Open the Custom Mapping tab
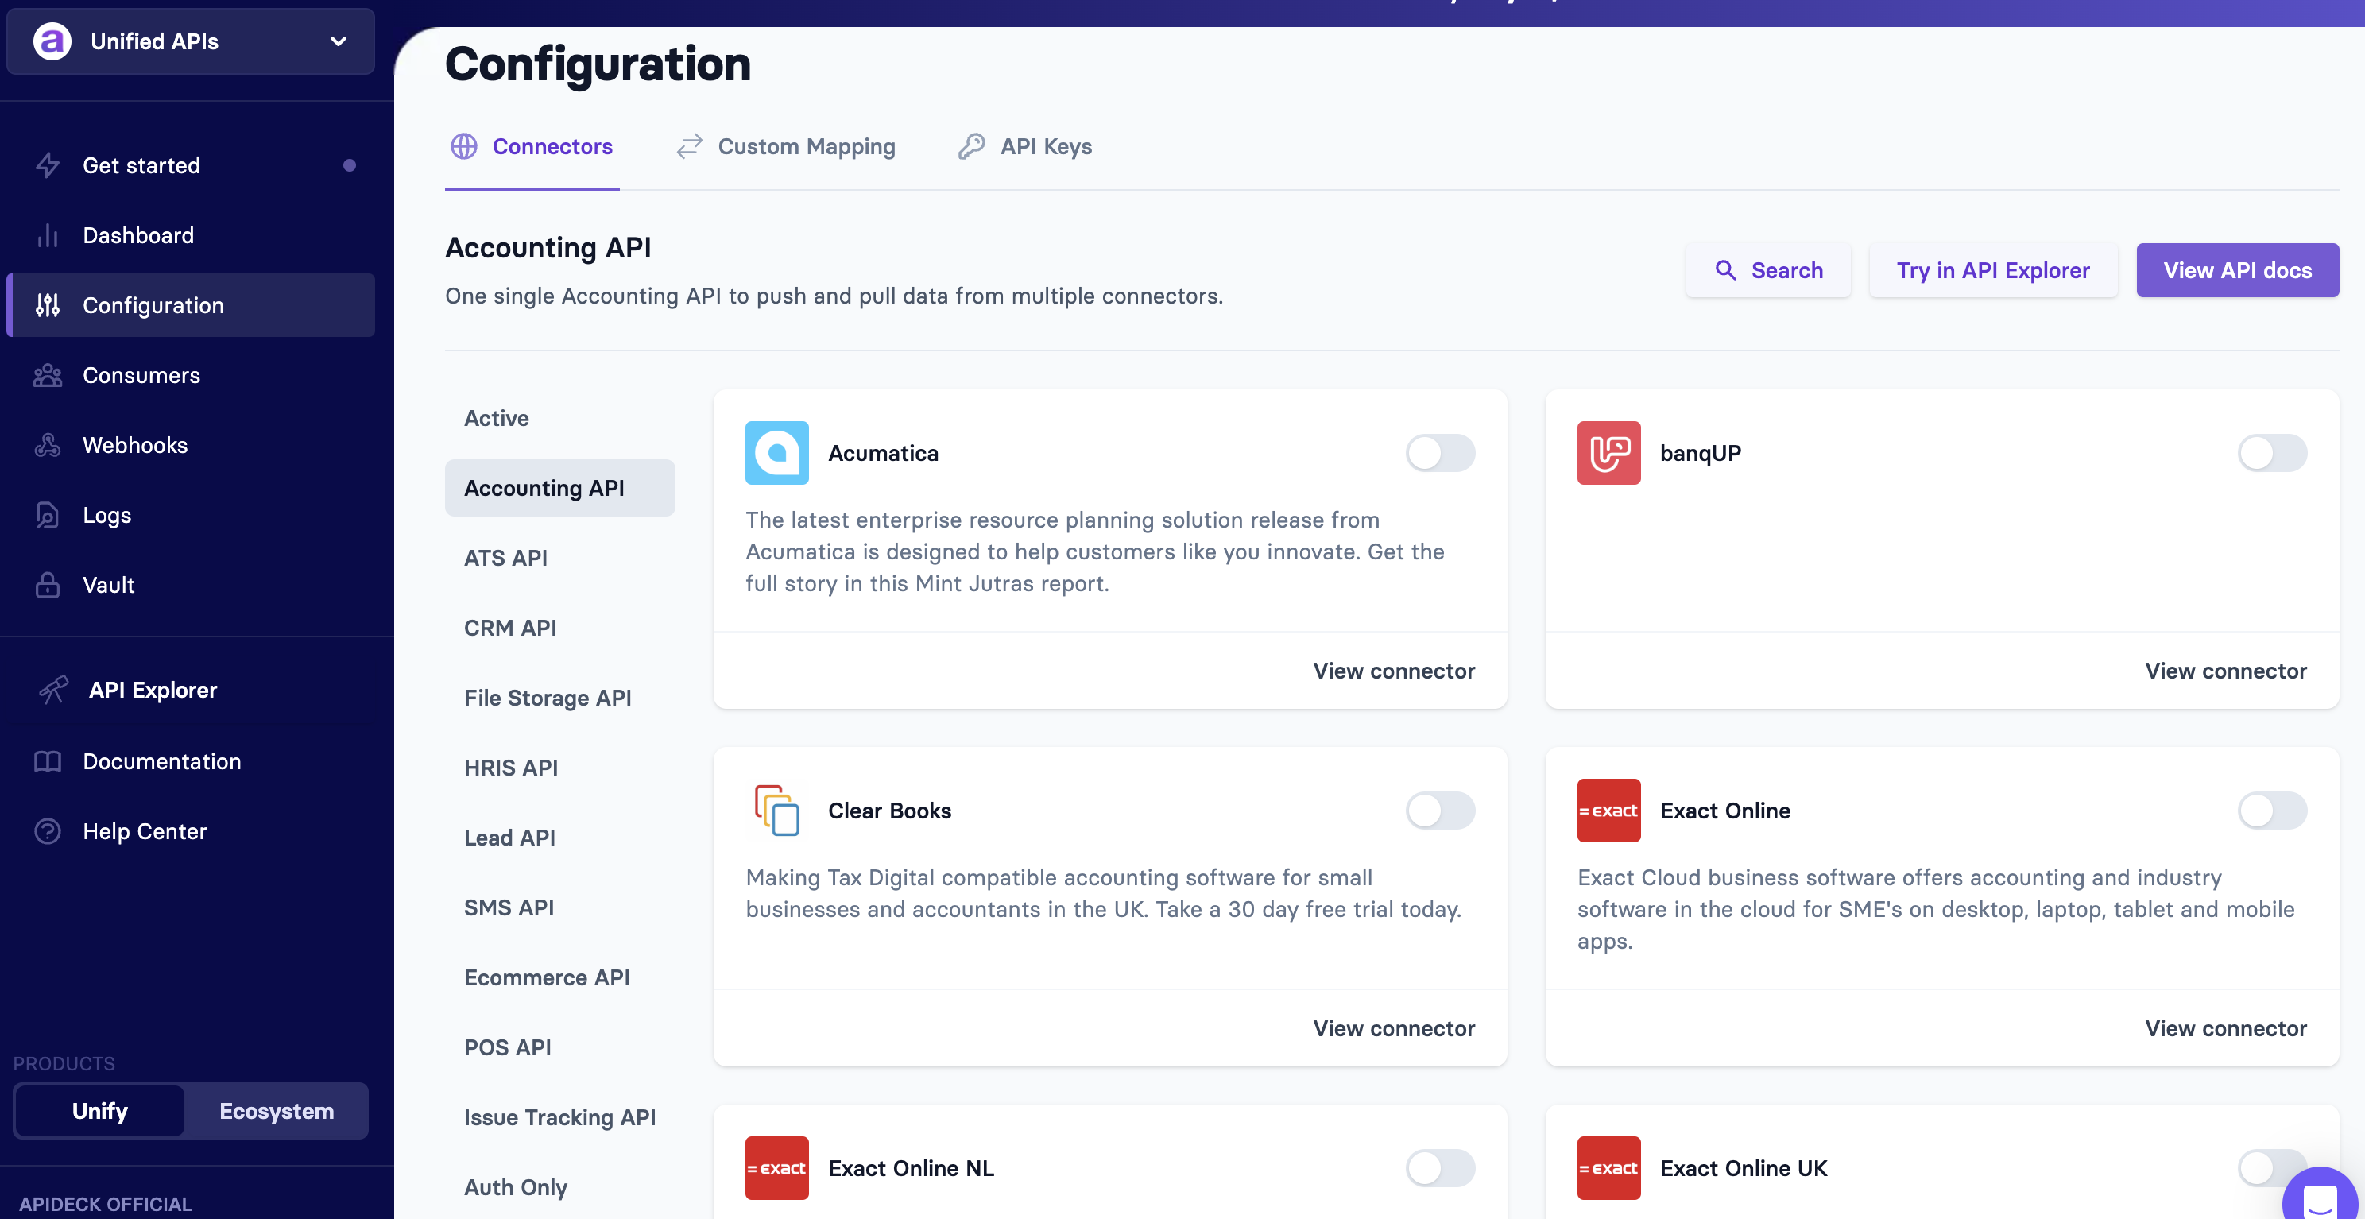Screen dimensions: 2365x1219 (807, 146)
